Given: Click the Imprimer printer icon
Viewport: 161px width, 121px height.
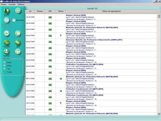Looking at the screenshot, I should pos(7,52).
